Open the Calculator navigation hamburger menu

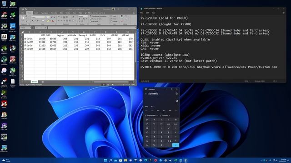point(146,94)
